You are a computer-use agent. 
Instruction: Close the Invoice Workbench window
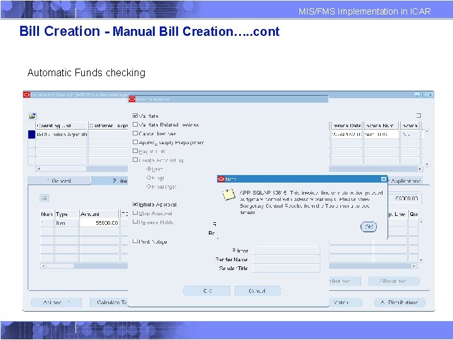[x=430, y=94]
